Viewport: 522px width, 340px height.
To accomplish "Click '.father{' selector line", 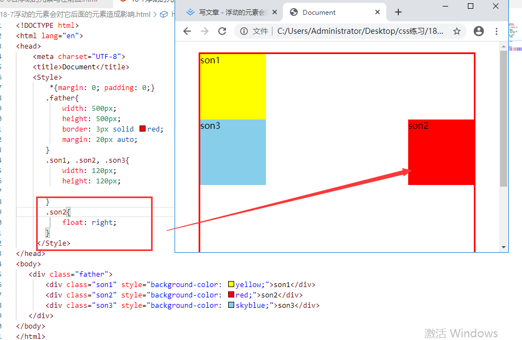I will [x=62, y=98].
